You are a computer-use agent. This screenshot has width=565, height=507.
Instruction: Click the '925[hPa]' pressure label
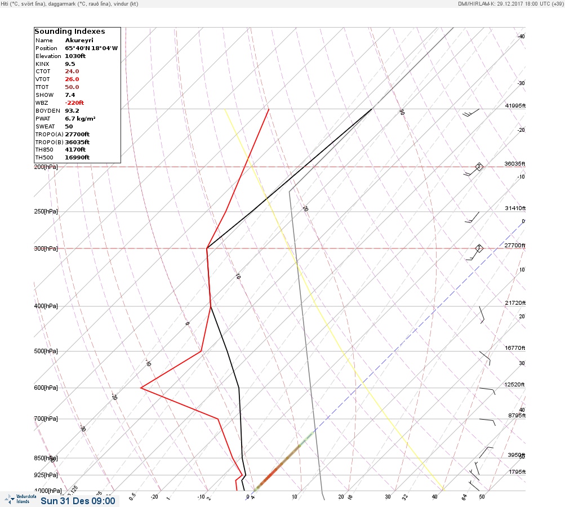(46, 475)
